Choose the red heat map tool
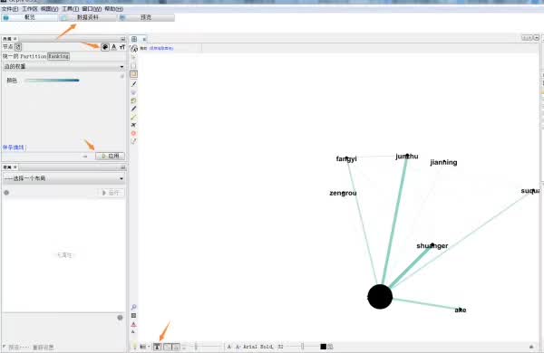 (x=133, y=133)
